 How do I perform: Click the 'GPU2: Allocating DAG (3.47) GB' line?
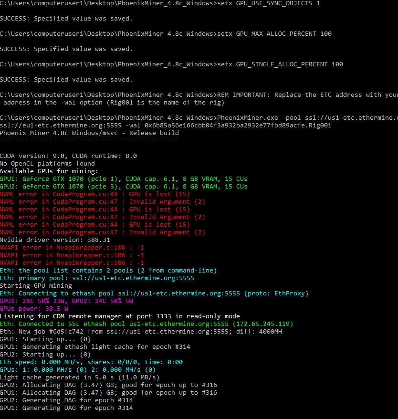[x=108, y=385]
